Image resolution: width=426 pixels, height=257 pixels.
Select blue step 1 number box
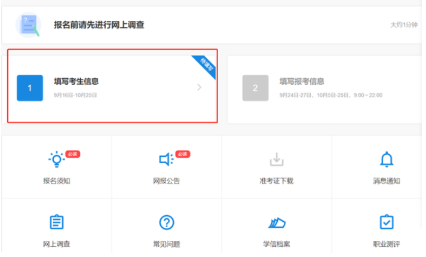(30, 88)
